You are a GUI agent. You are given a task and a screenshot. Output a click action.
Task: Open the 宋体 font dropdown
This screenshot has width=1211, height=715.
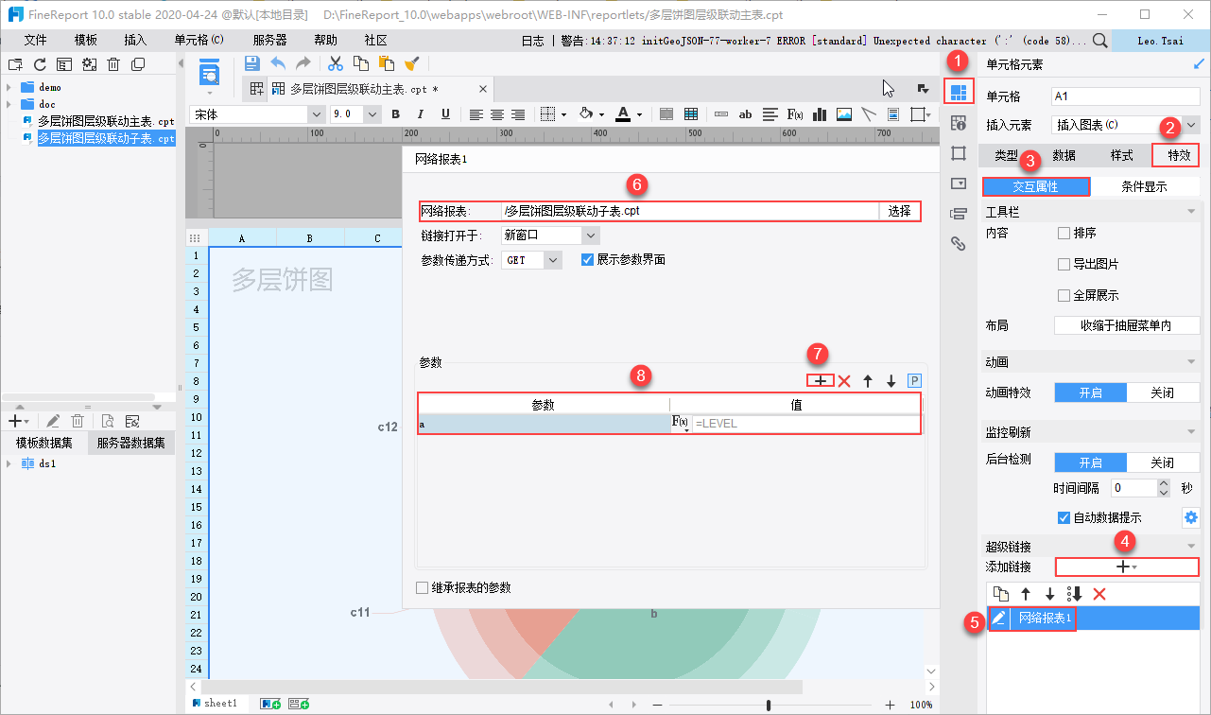[x=316, y=114]
